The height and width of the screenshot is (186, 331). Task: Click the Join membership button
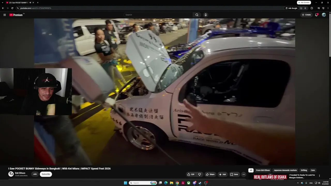(x=35, y=174)
